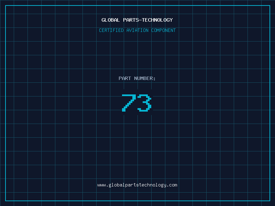Click the digit 3 in the part number
The image size is (275, 206).
(145, 103)
